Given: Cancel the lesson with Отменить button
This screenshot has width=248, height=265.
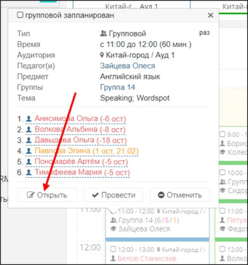Looking at the screenshot, I should [180, 195].
